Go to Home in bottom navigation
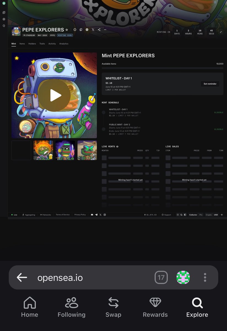The width and height of the screenshot is (227, 331). (30, 307)
